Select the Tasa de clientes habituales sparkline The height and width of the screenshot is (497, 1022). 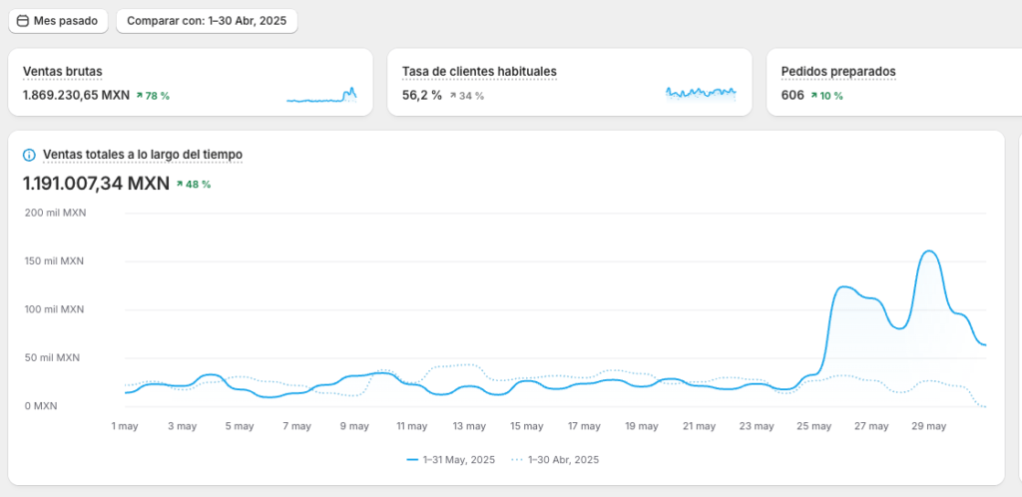coord(701,93)
